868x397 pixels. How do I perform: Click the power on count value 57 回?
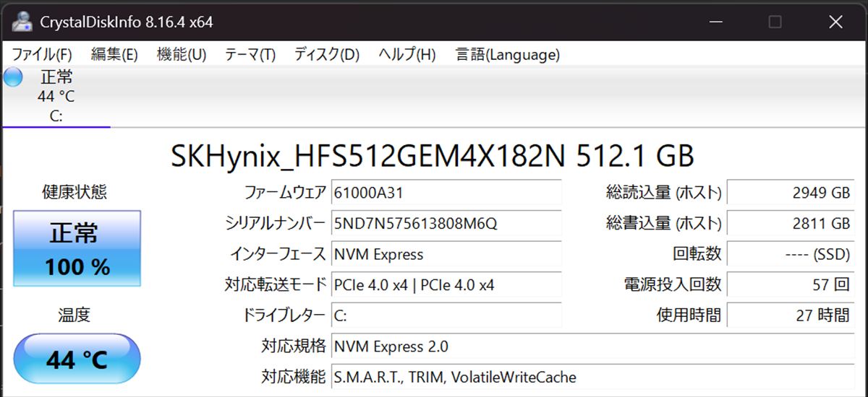pos(791,285)
